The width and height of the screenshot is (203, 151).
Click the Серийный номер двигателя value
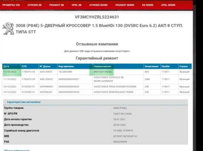123,131
